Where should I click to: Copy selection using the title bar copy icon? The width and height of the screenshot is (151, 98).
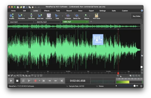point(29,7)
